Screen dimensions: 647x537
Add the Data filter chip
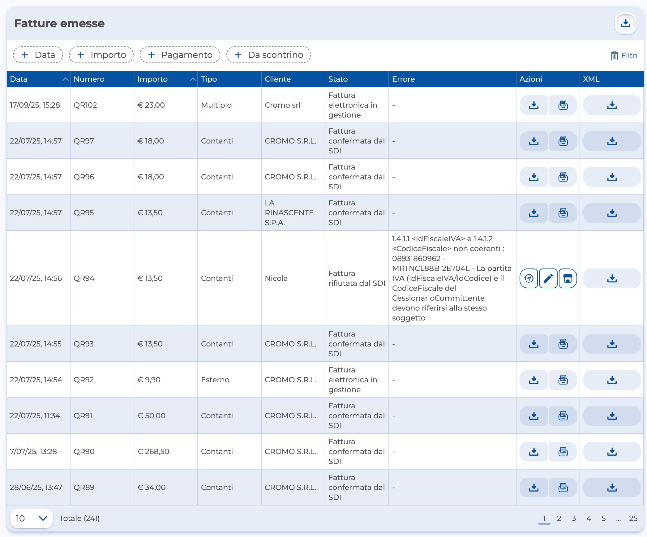38,55
